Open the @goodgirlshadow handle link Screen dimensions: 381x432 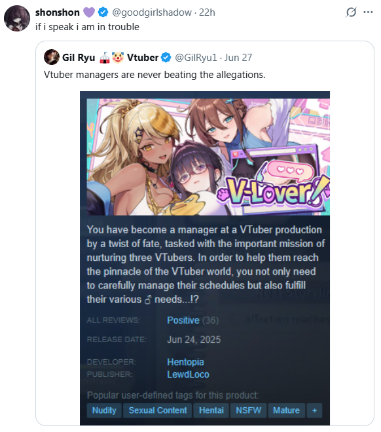152,12
